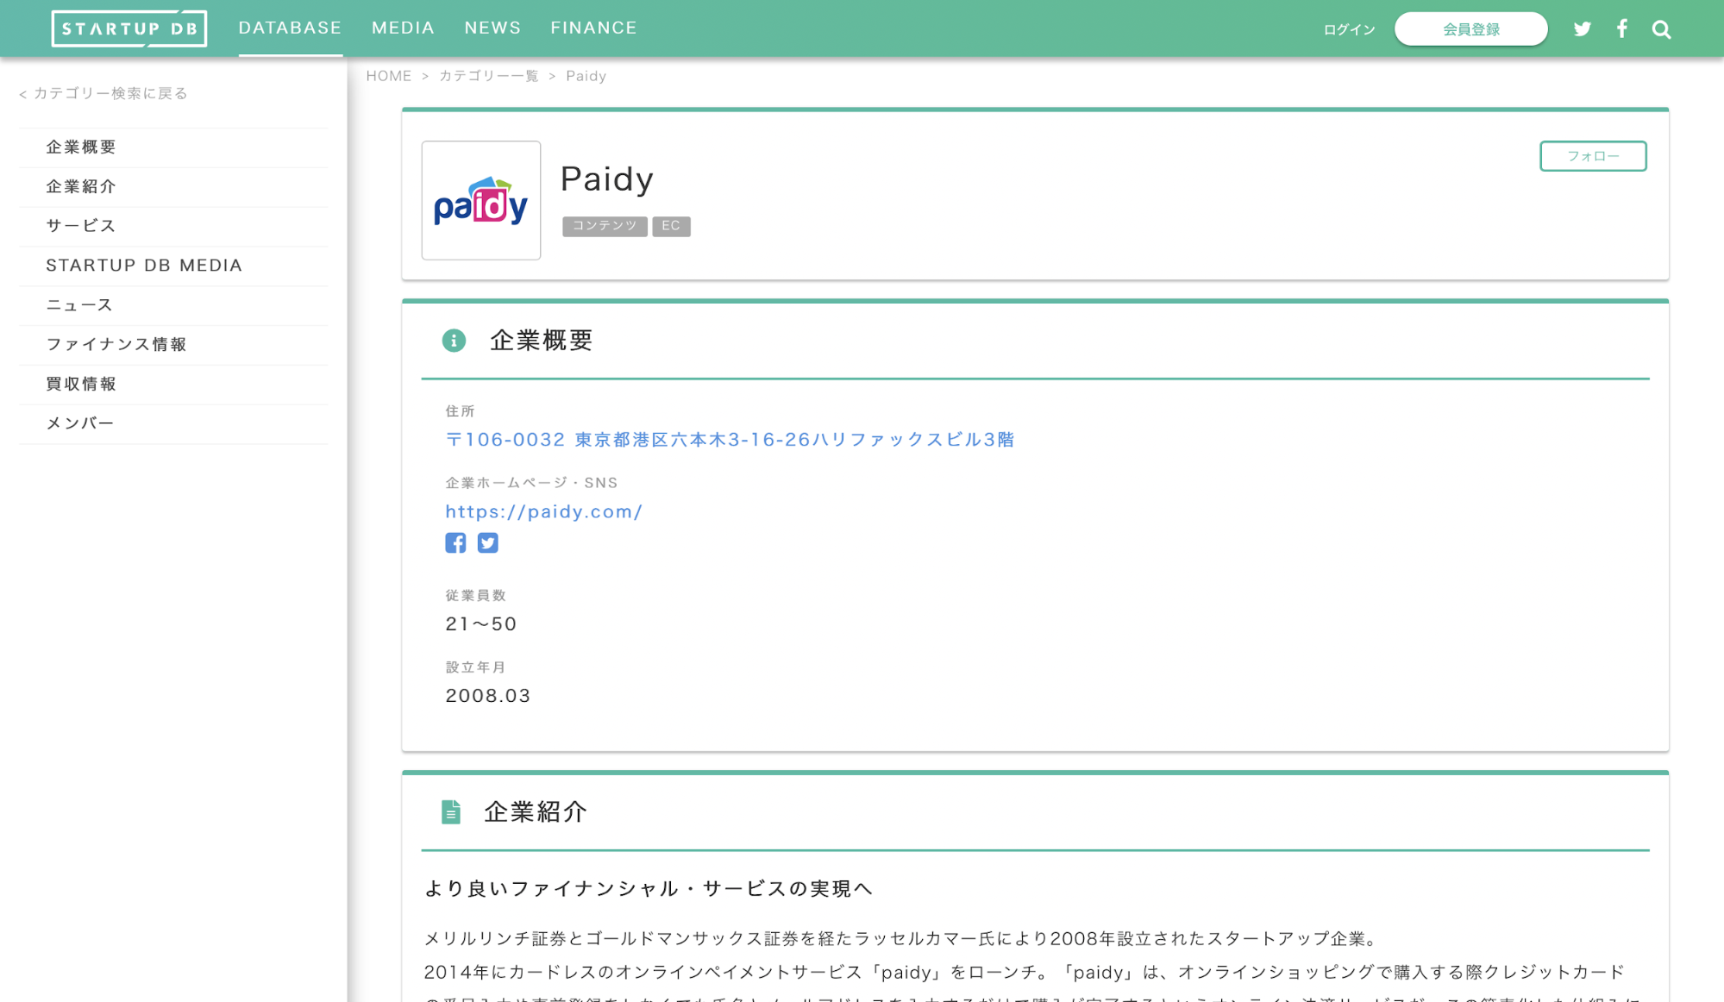The image size is (1724, 1002).
Task: Click the document icon beside 企業紹介 heading
Action: [x=451, y=811]
